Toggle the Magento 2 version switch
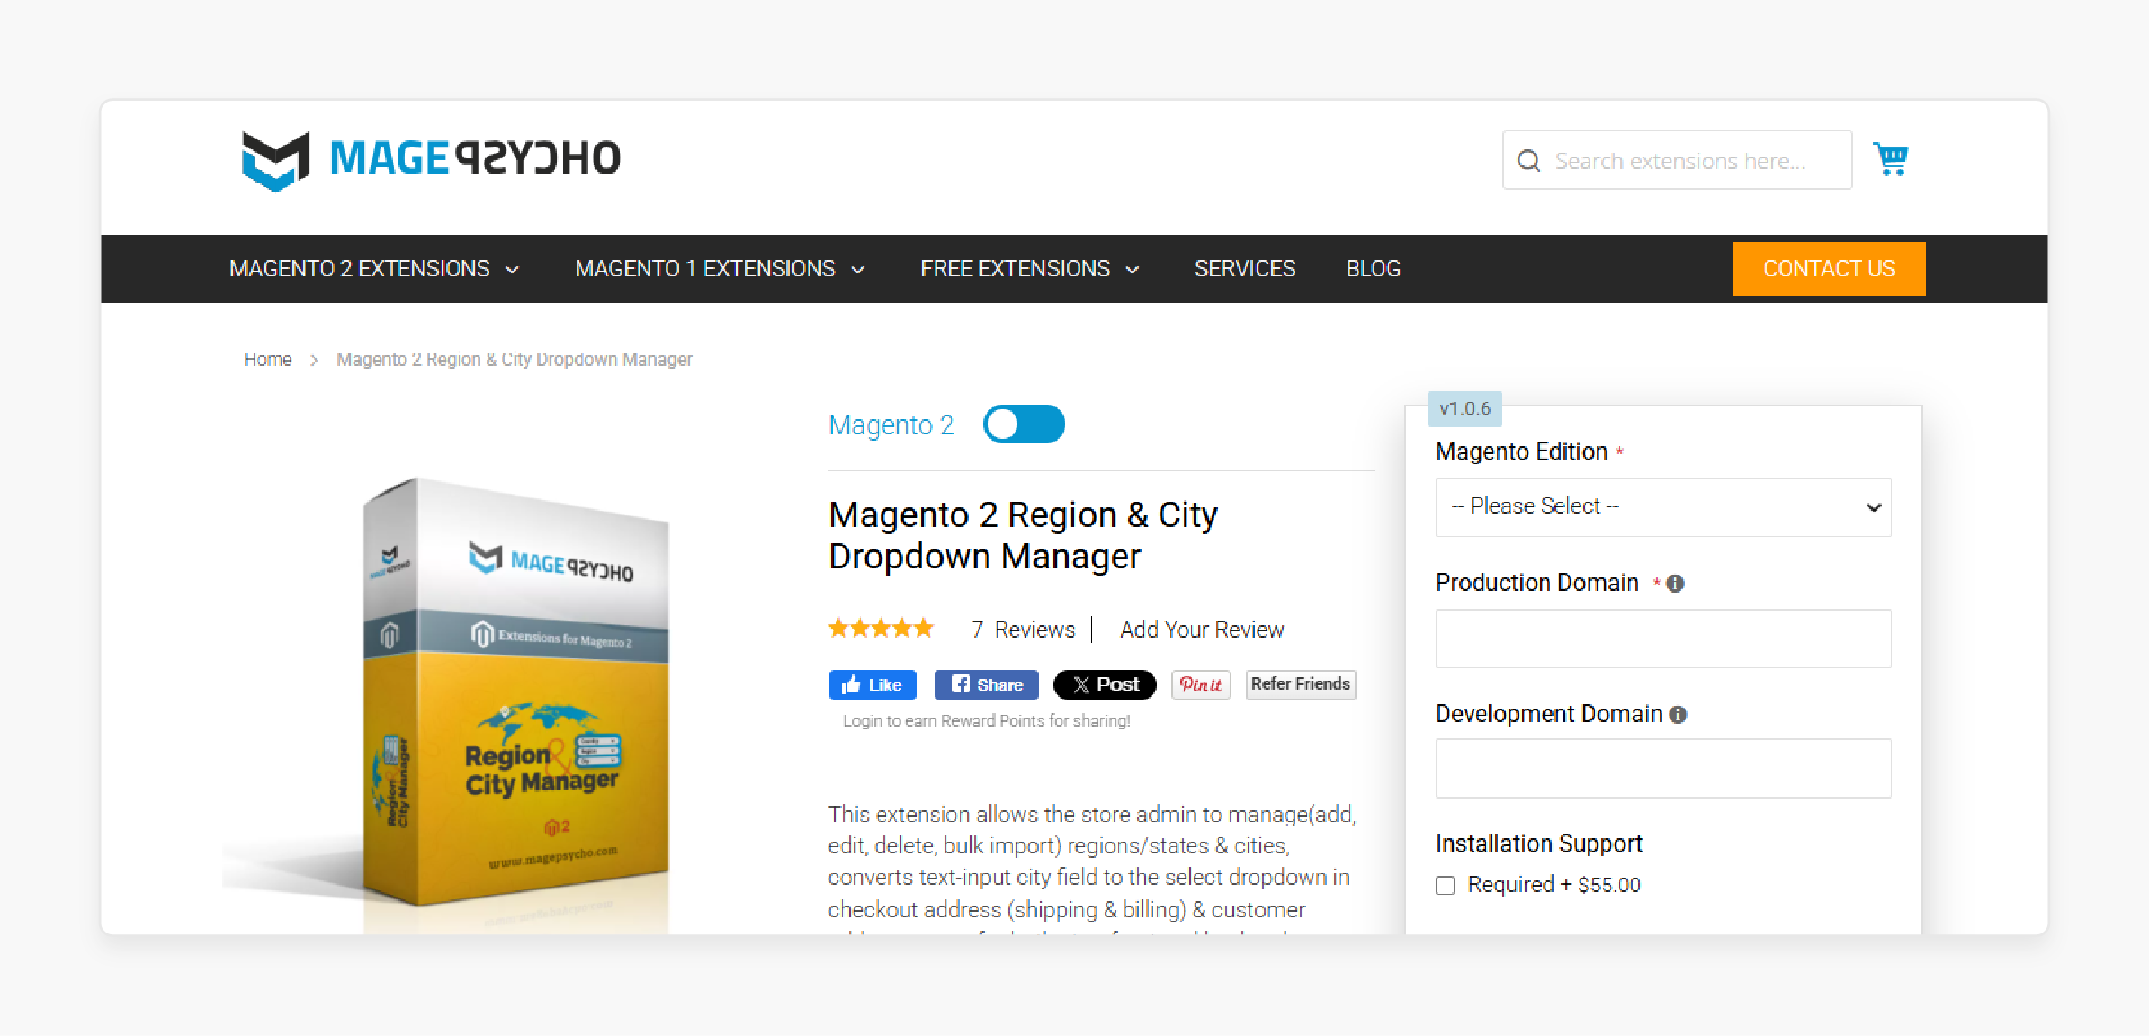2149x1036 pixels. click(1024, 424)
